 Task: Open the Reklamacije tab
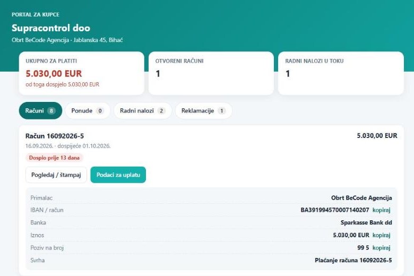pos(204,110)
